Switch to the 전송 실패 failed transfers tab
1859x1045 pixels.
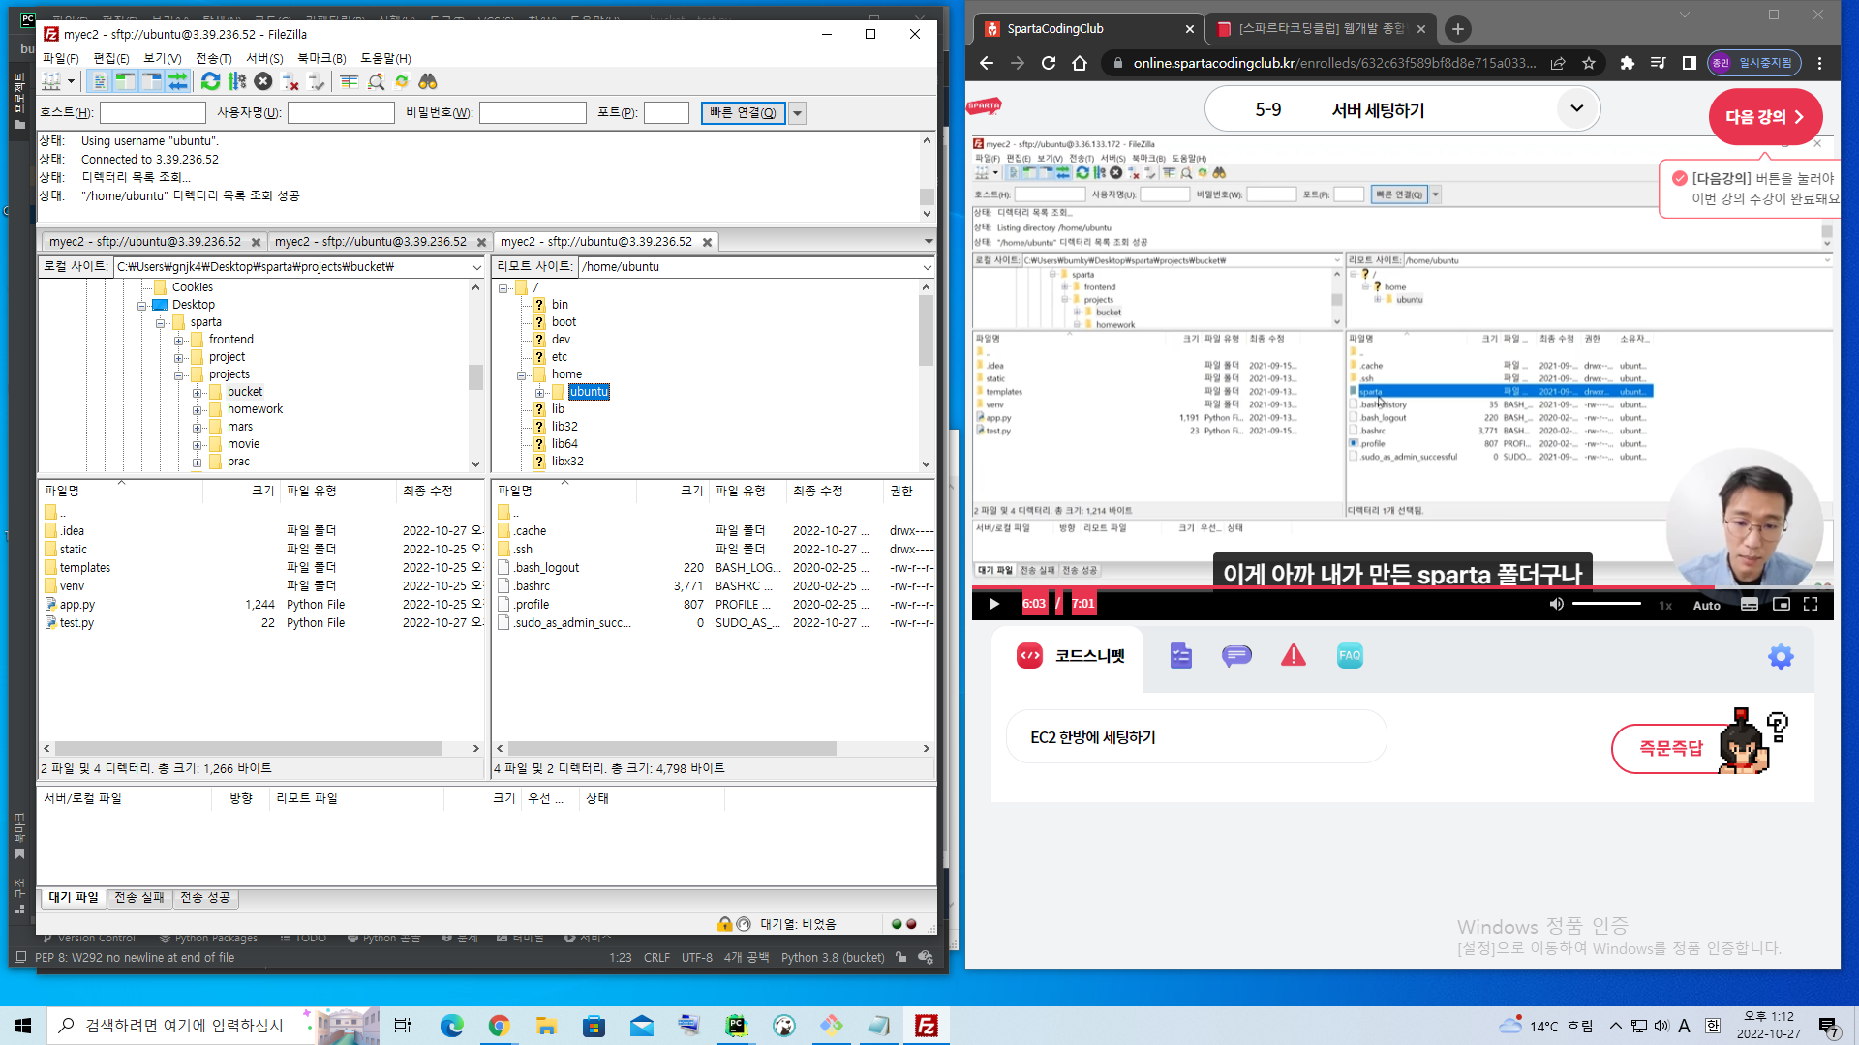point(139,898)
